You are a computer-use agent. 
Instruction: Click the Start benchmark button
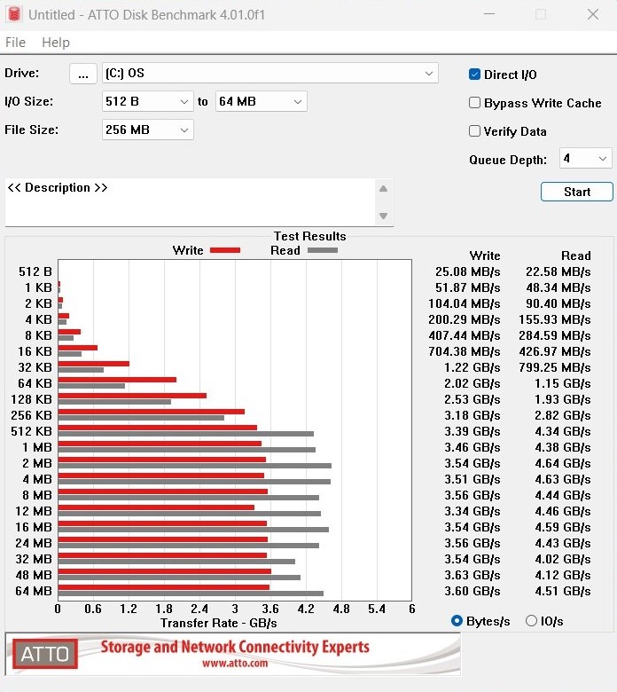click(x=577, y=192)
